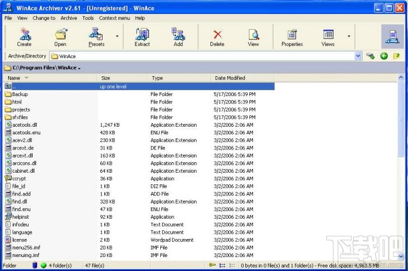Screen dimensions: 408x271
Task: Click the file list scroll down arrow
Action: pyautogui.click(x=401, y=256)
